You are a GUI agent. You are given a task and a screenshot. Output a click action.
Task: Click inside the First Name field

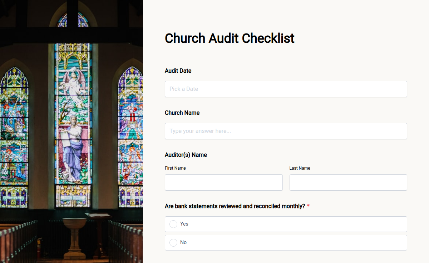pyautogui.click(x=223, y=182)
